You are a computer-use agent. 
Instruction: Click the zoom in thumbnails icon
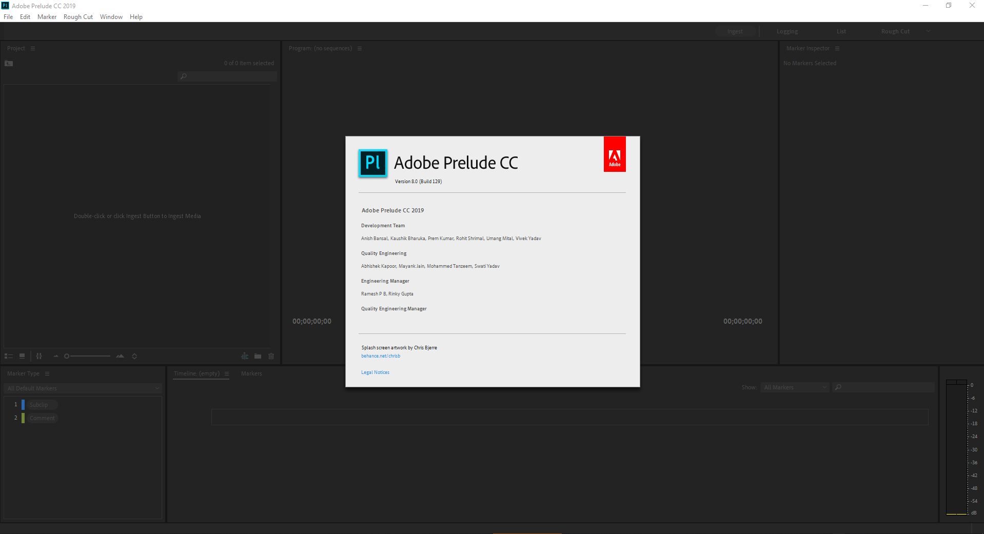point(120,356)
